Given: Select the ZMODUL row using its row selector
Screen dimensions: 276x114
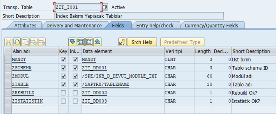Looking at the screenshot, I should point(8,76).
